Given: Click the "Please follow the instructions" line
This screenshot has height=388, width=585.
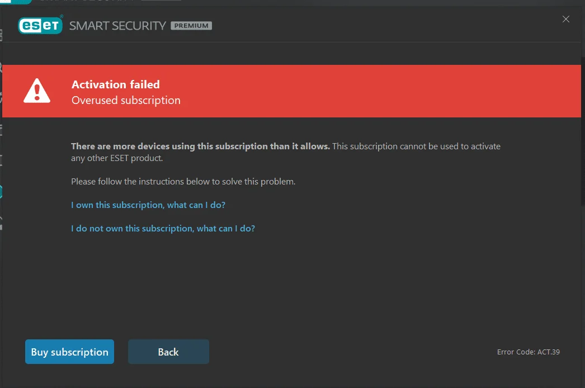Looking at the screenshot, I should 183,181.
